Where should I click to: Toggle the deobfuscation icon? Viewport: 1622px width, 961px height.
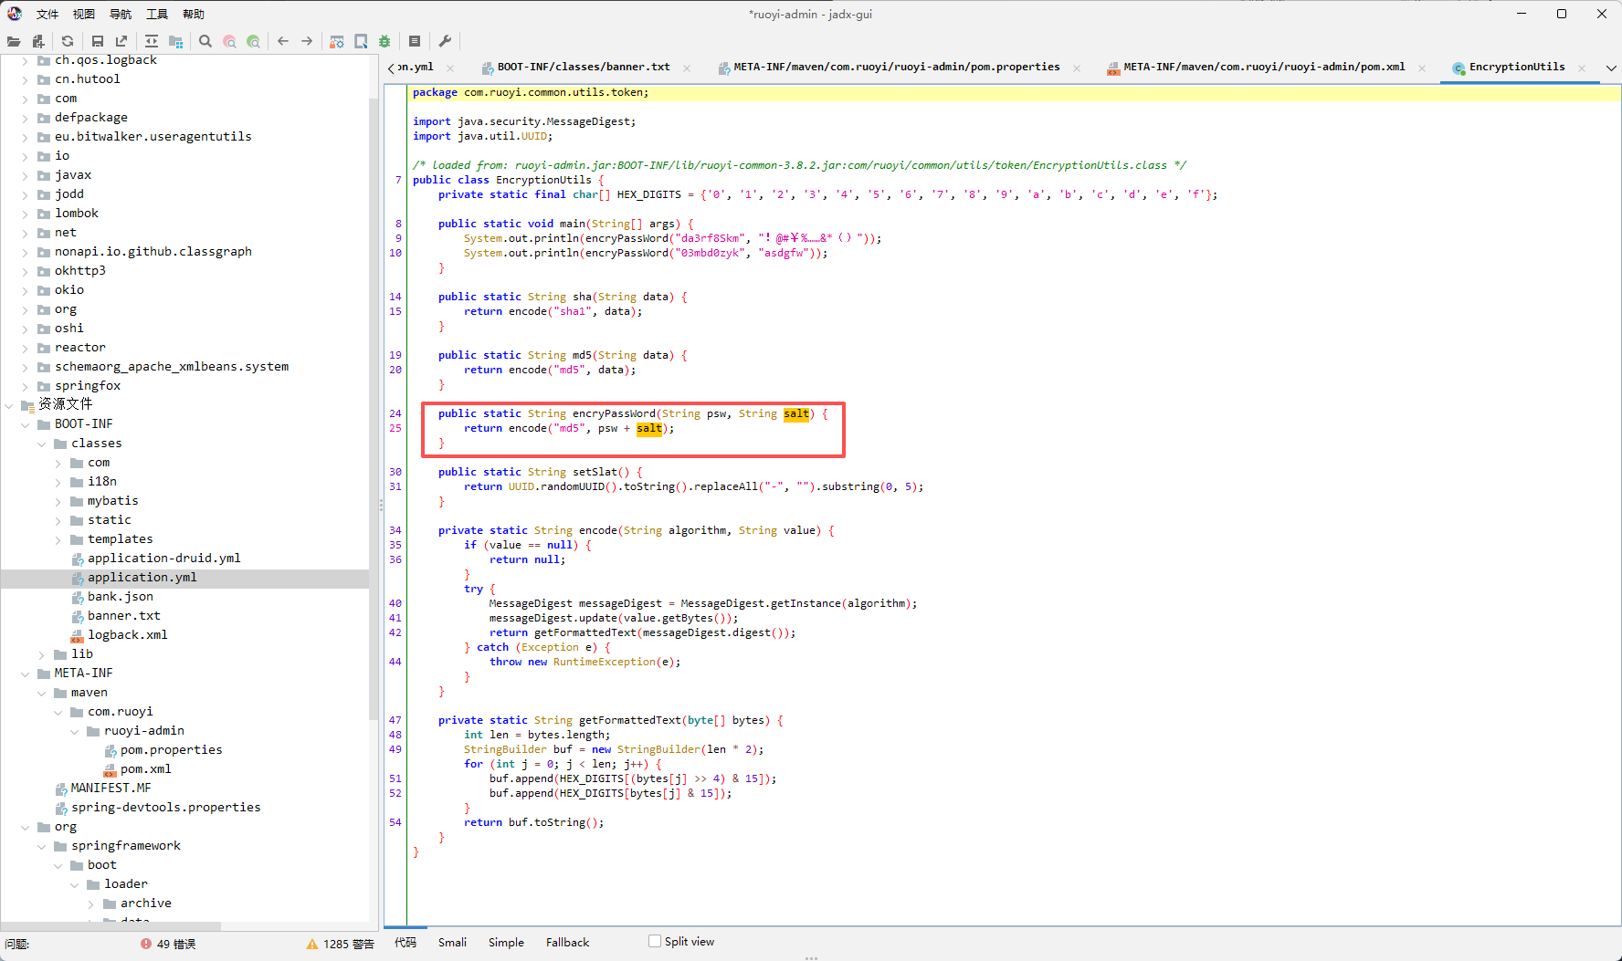point(337,41)
